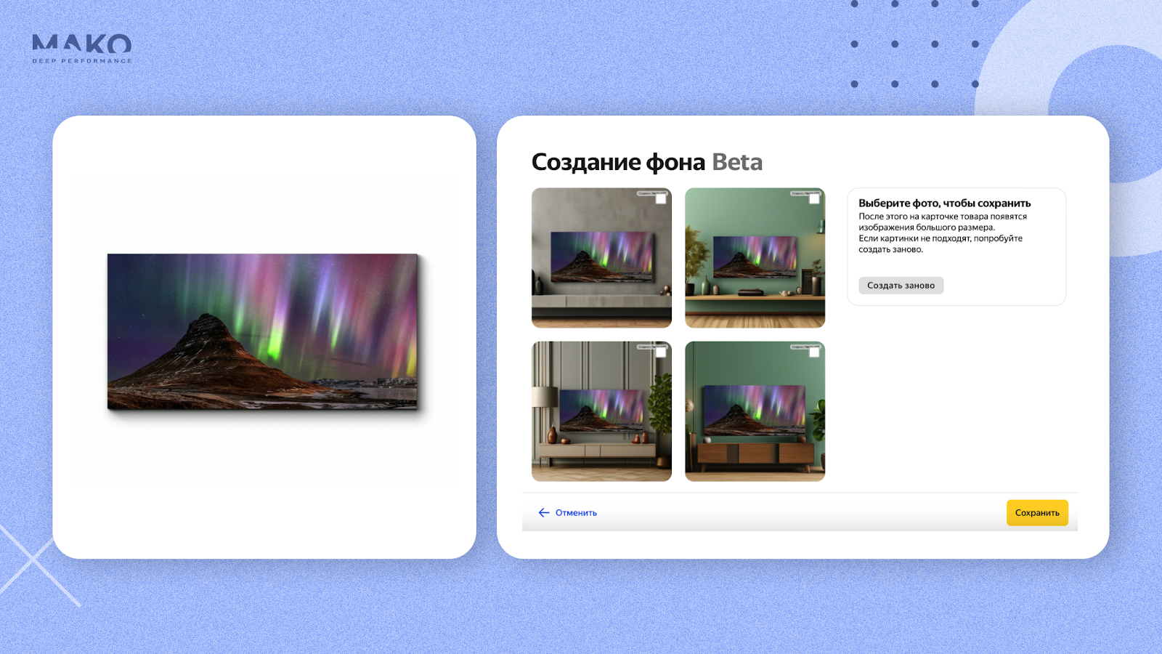The image size is (1162, 654).
Task: Open green wall with wooden shelf image
Action: click(x=755, y=258)
